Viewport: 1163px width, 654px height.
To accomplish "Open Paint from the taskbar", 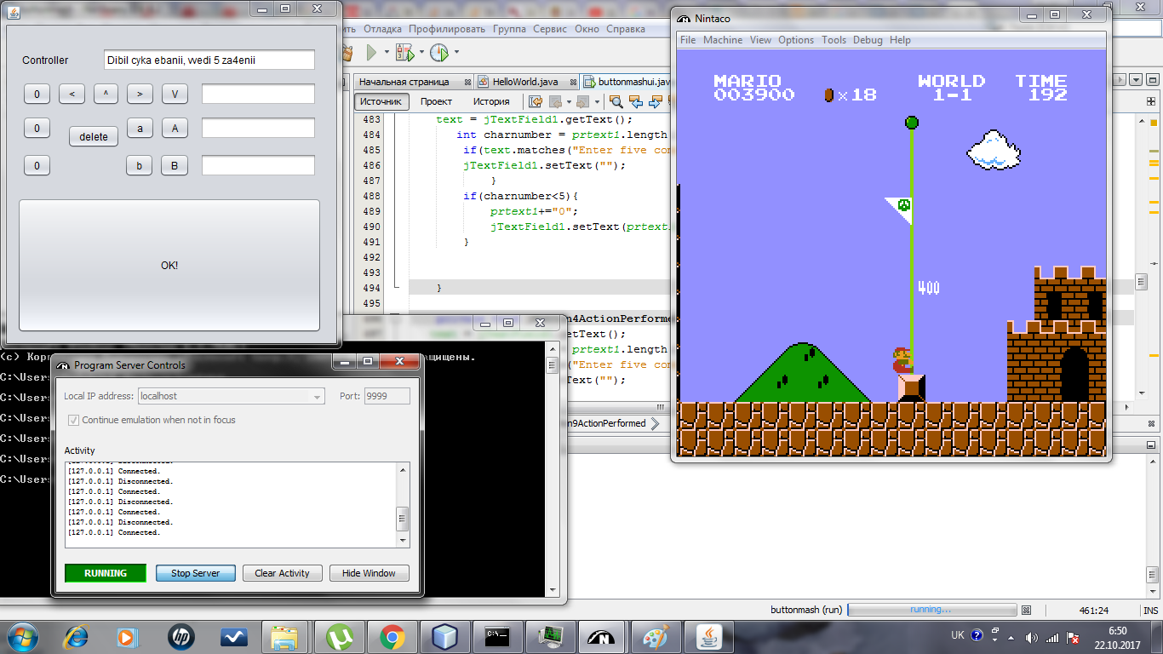I will (656, 636).
